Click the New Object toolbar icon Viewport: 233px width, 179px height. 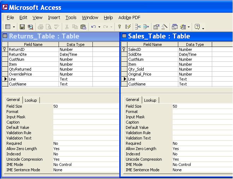(183, 27)
